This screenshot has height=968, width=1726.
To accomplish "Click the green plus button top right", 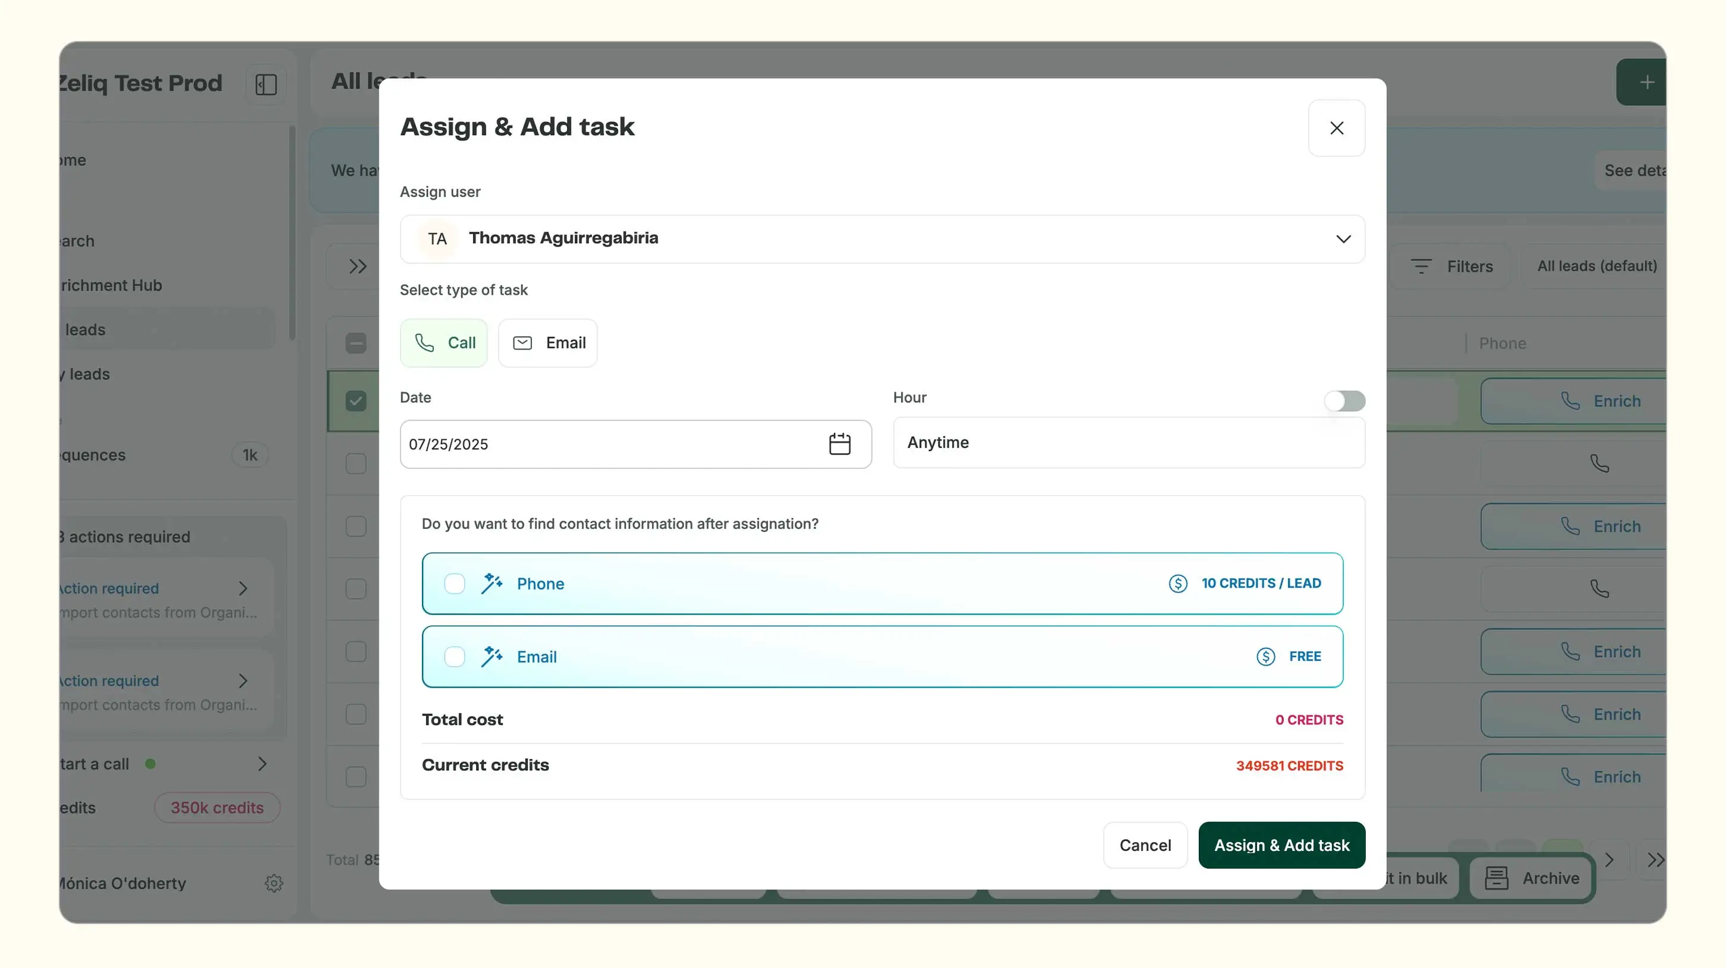I will 1646,83.
